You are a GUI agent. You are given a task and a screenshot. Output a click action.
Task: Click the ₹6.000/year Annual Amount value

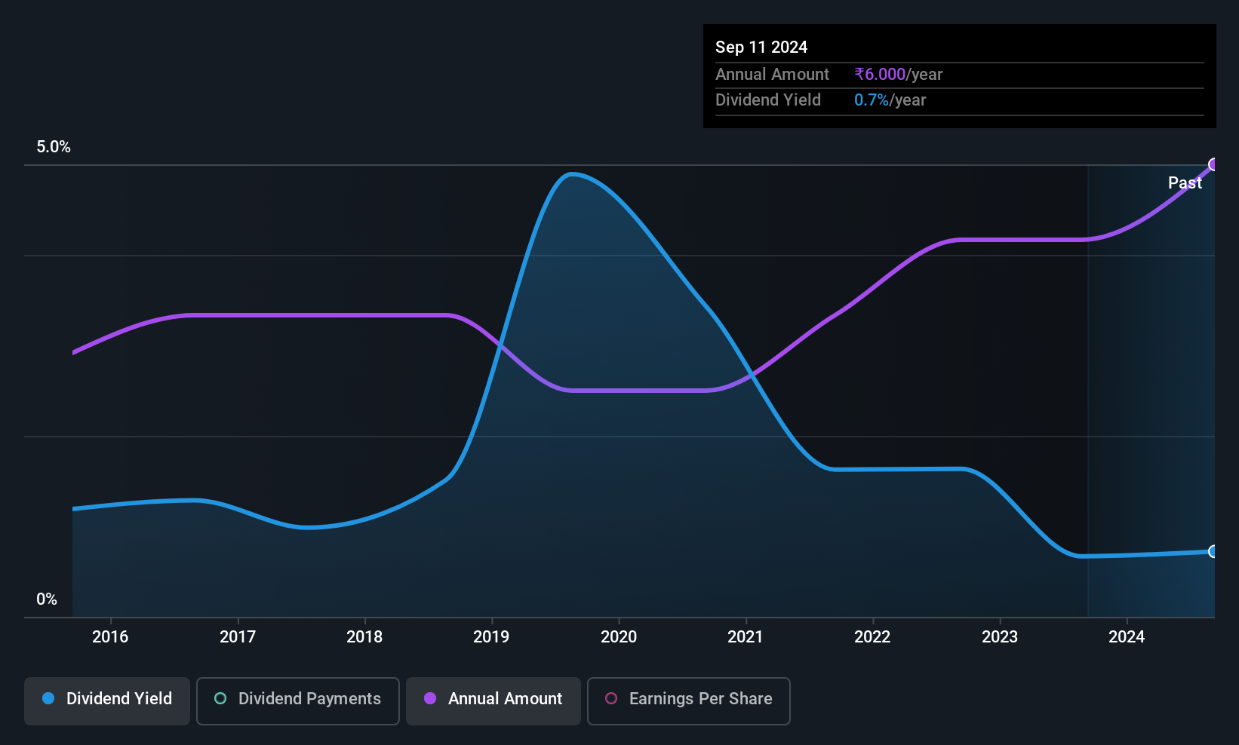pos(899,74)
